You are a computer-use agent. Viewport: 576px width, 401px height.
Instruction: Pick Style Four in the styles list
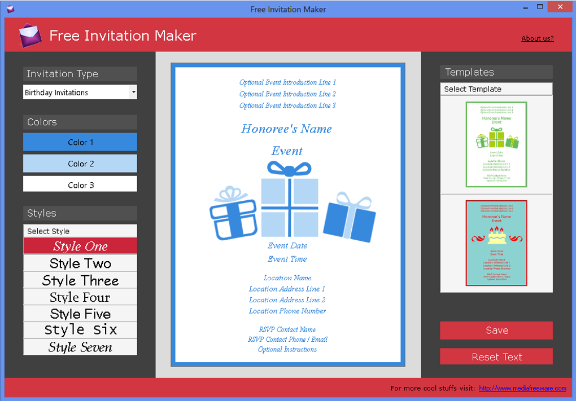pos(80,297)
